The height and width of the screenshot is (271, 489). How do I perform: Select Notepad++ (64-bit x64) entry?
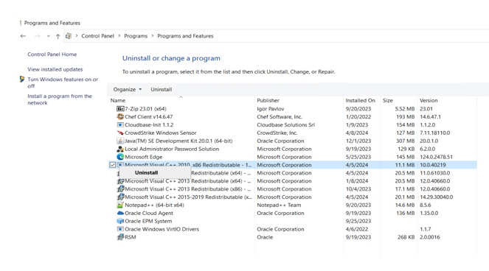[x=154, y=205]
